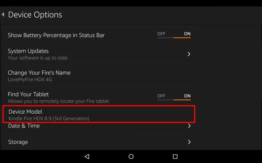Switch Find Your Tablet to OFF
262x163 pixels.
pos(161,96)
